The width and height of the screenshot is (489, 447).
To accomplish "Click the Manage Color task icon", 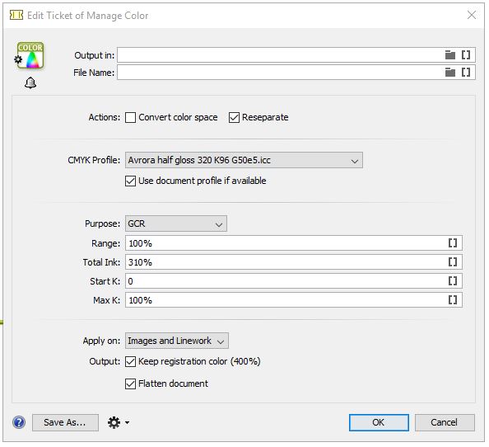I will (30, 55).
